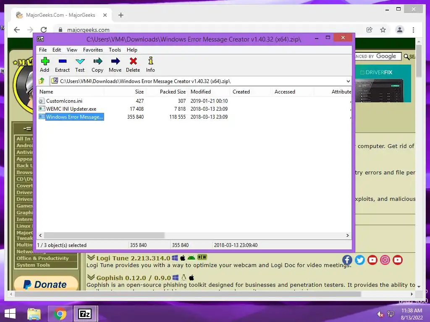Open the Logi Tune 2.213.314.0 link
The width and height of the screenshot is (430, 322).
point(133,258)
